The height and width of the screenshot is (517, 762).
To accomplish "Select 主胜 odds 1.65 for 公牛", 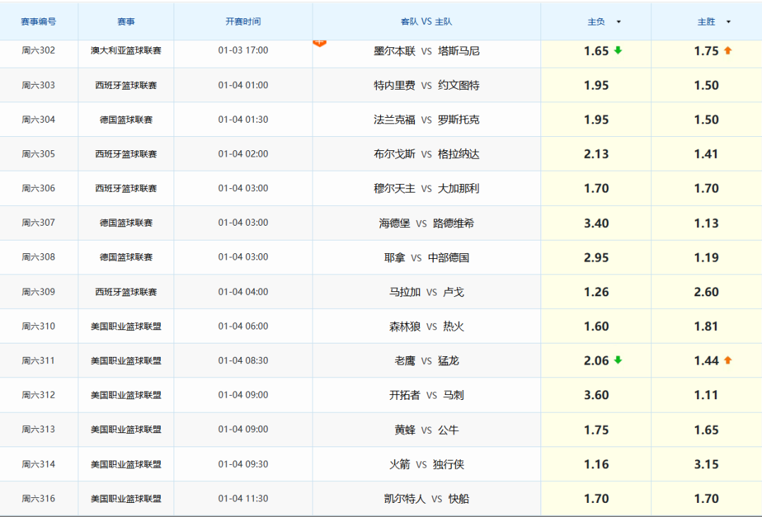I will pyautogui.click(x=706, y=430).
